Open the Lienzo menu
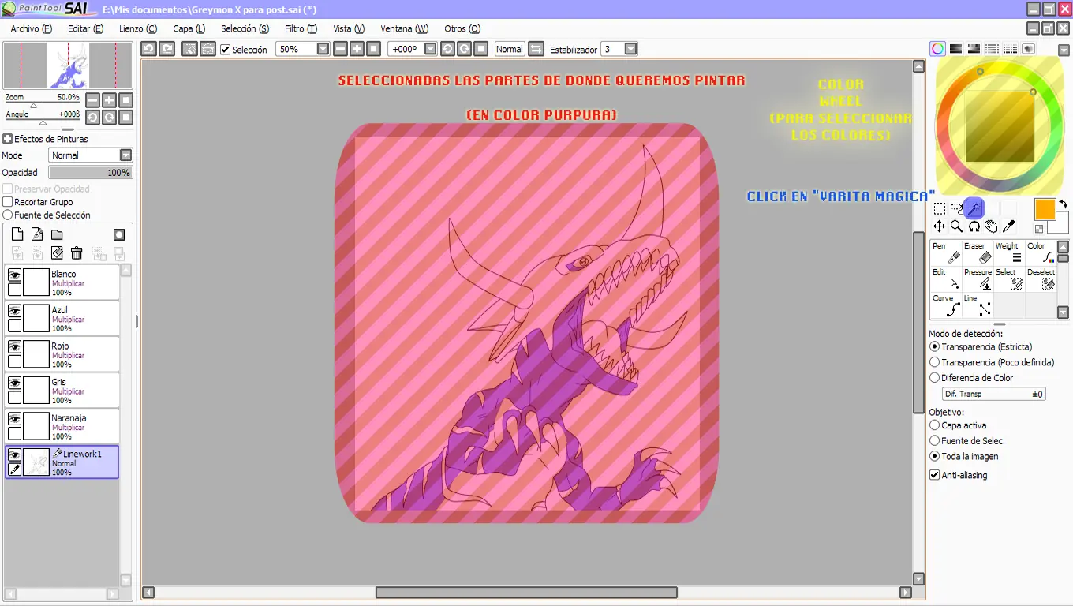The height and width of the screenshot is (606, 1073). pos(138,28)
